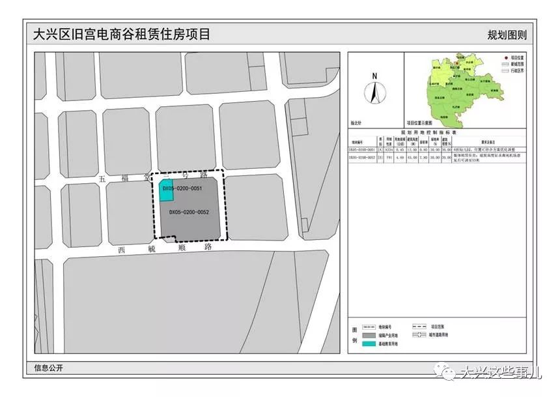Click the 规划图则 heading at top right
The image size is (560, 397).
tap(507, 35)
